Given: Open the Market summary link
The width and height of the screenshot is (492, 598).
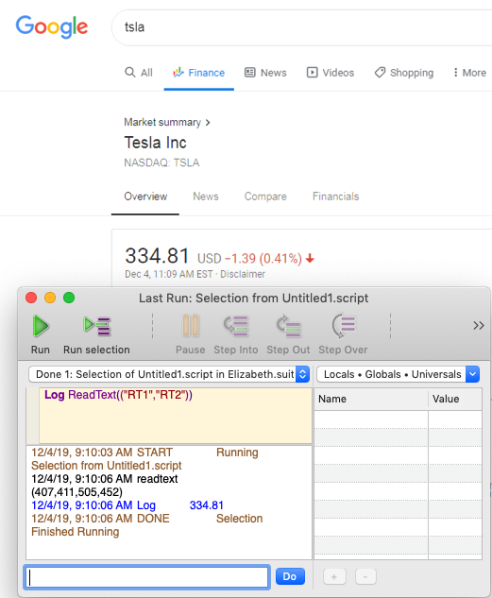Looking at the screenshot, I should click(167, 123).
